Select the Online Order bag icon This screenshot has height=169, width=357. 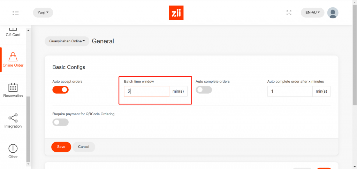(13, 57)
